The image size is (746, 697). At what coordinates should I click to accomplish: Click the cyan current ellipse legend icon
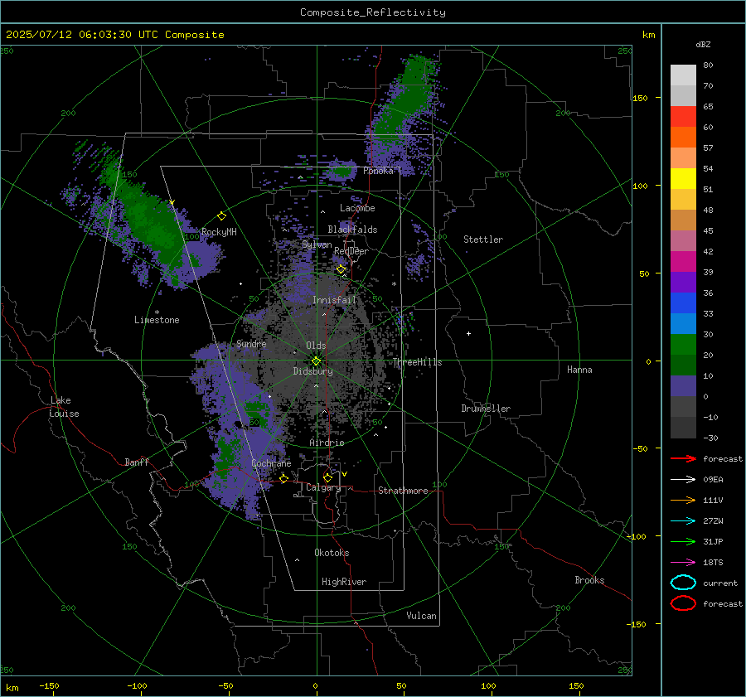[683, 583]
